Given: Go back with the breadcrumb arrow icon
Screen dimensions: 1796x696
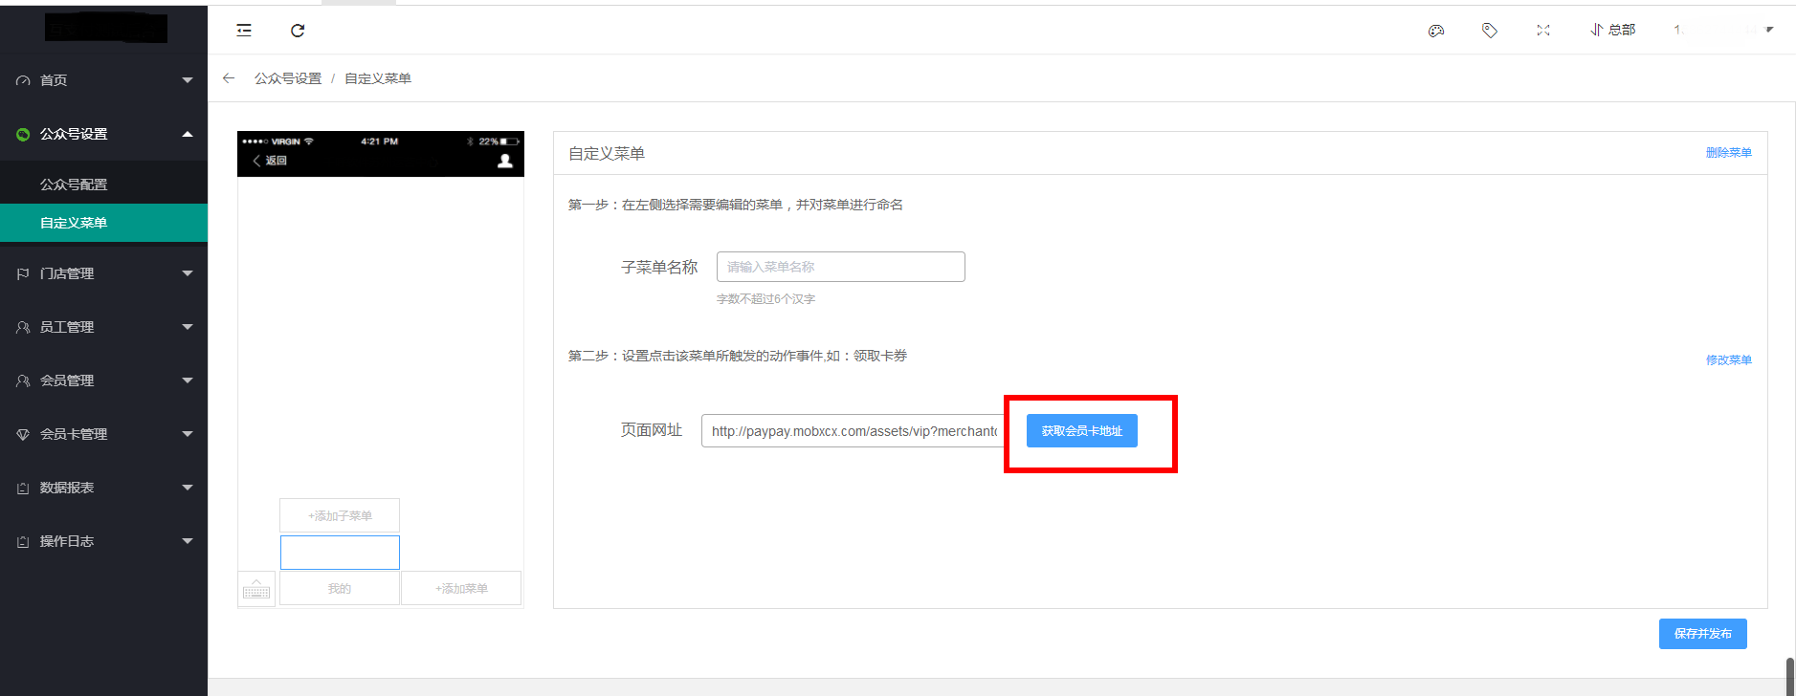Looking at the screenshot, I should (x=229, y=78).
